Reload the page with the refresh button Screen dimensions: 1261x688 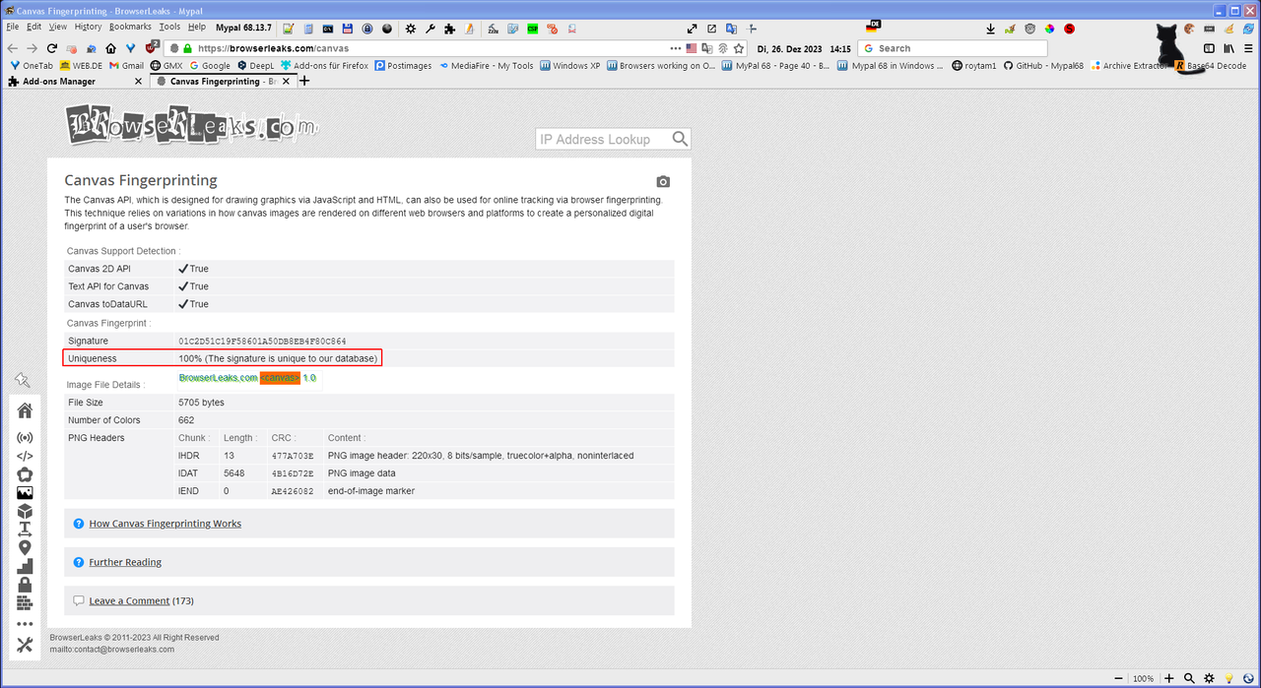pyautogui.click(x=51, y=48)
